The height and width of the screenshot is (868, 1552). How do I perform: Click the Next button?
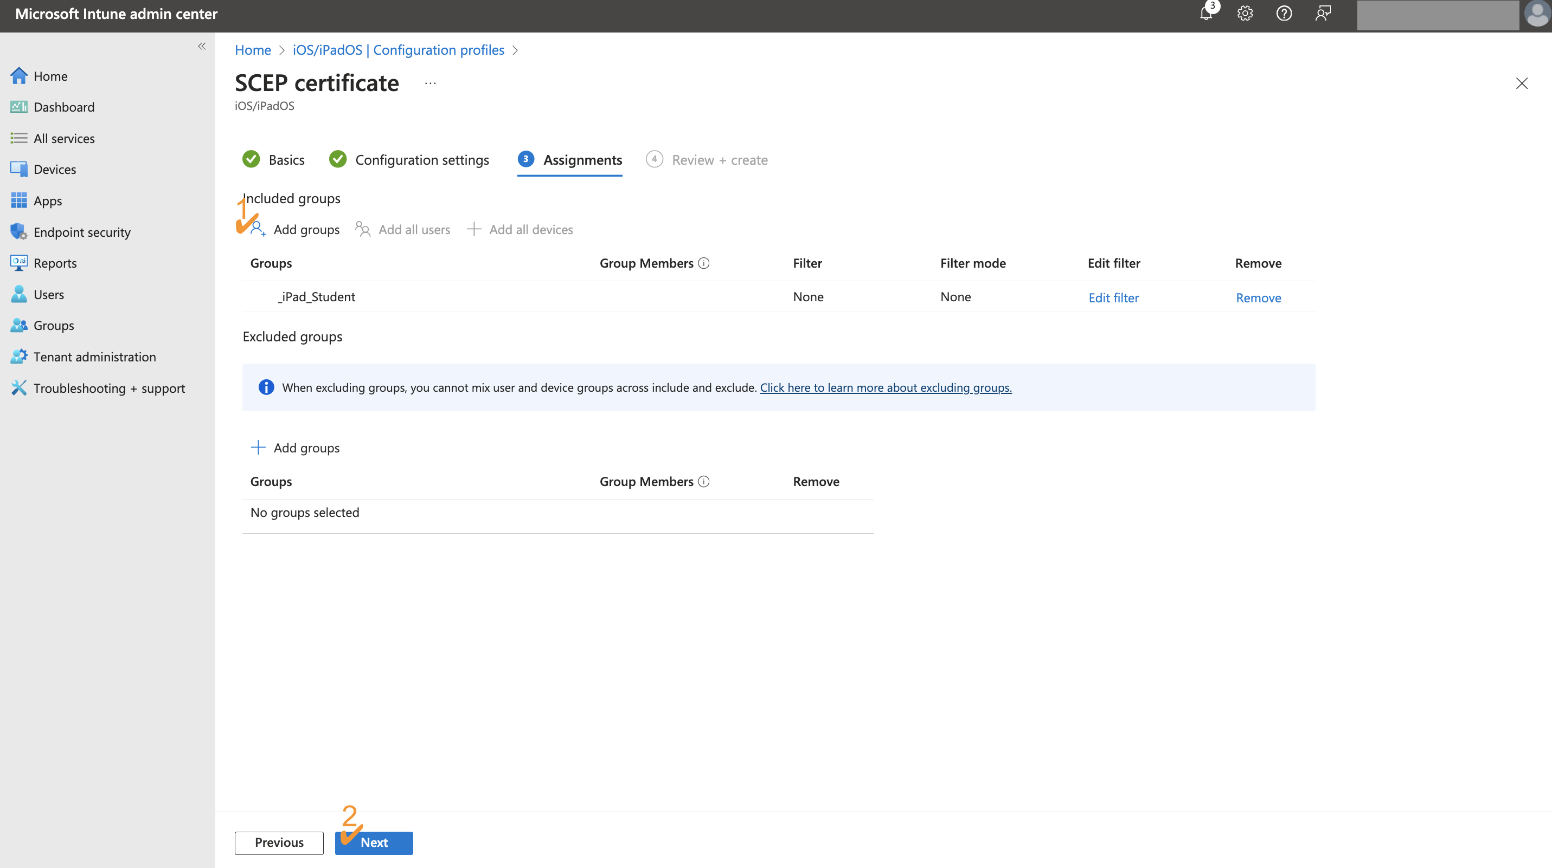click(374, 843)
